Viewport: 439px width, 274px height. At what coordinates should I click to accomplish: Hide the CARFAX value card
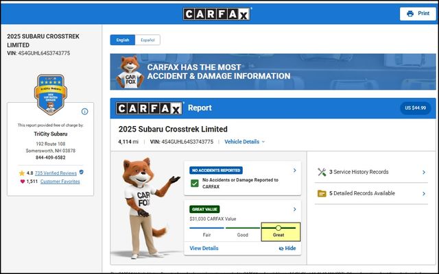(287, 248)
